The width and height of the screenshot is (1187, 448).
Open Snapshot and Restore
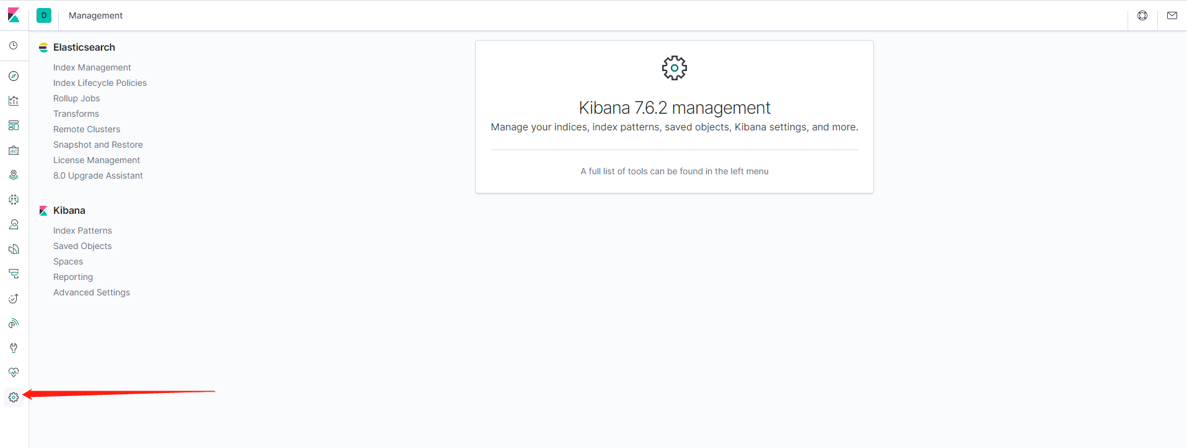98,145
